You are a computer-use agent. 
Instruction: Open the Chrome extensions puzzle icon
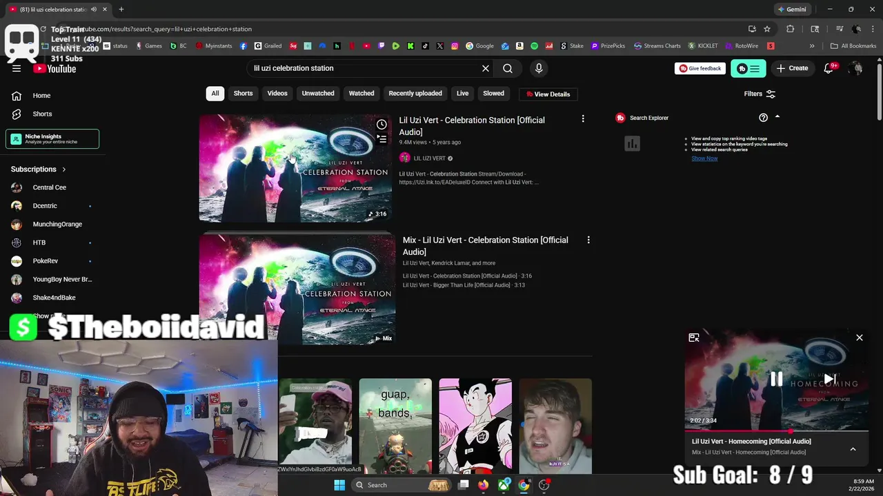point(791,29)
